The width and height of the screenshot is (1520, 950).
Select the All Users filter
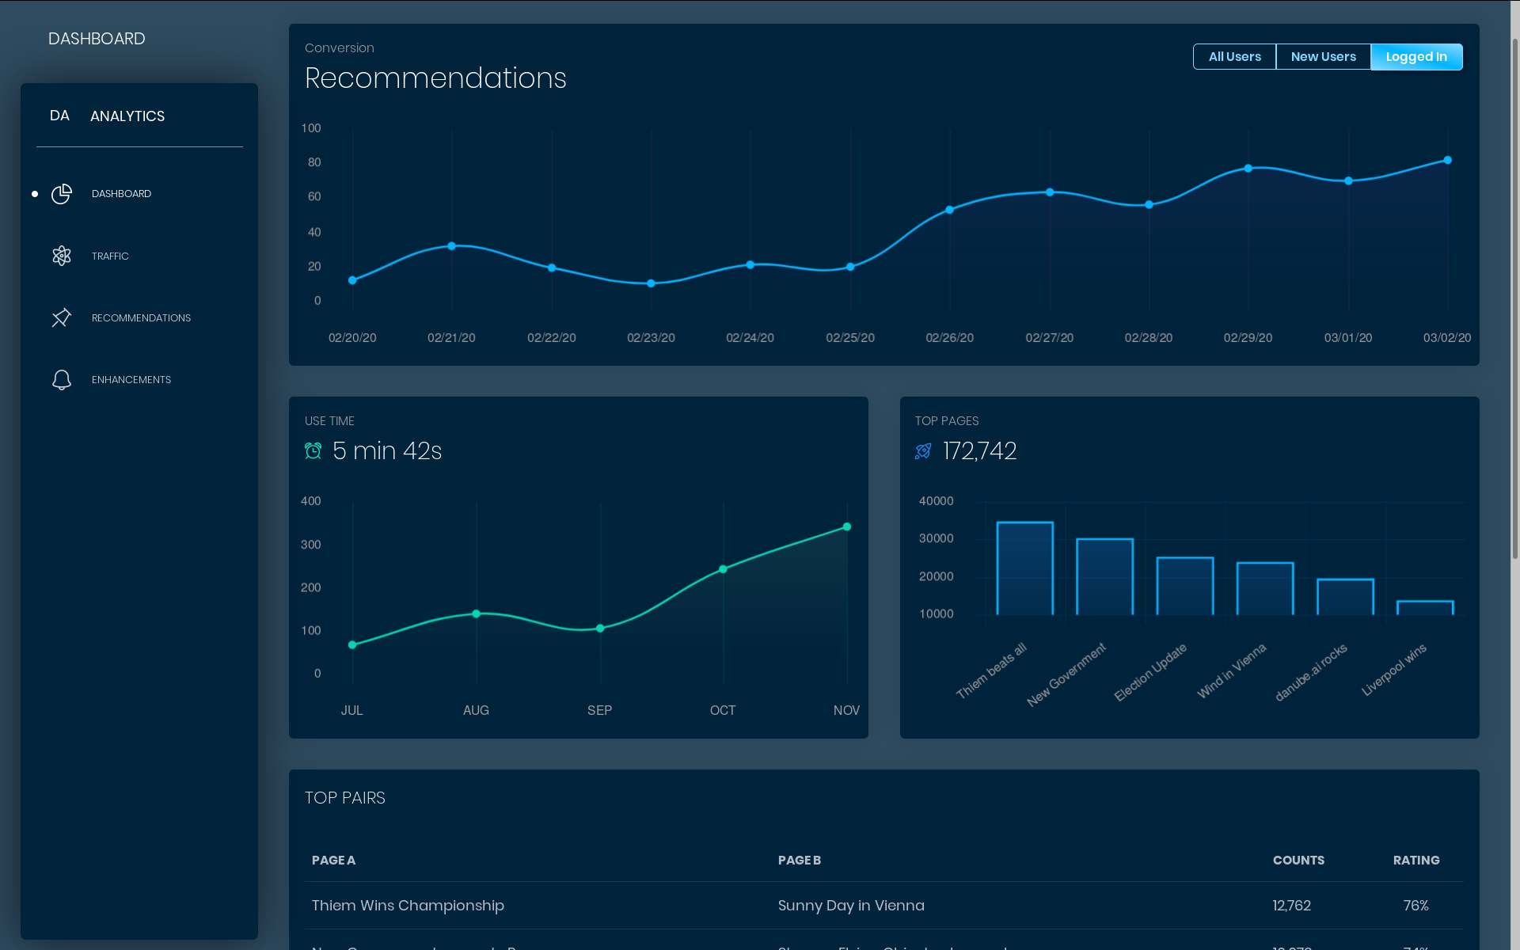(x=1234, y=57)
